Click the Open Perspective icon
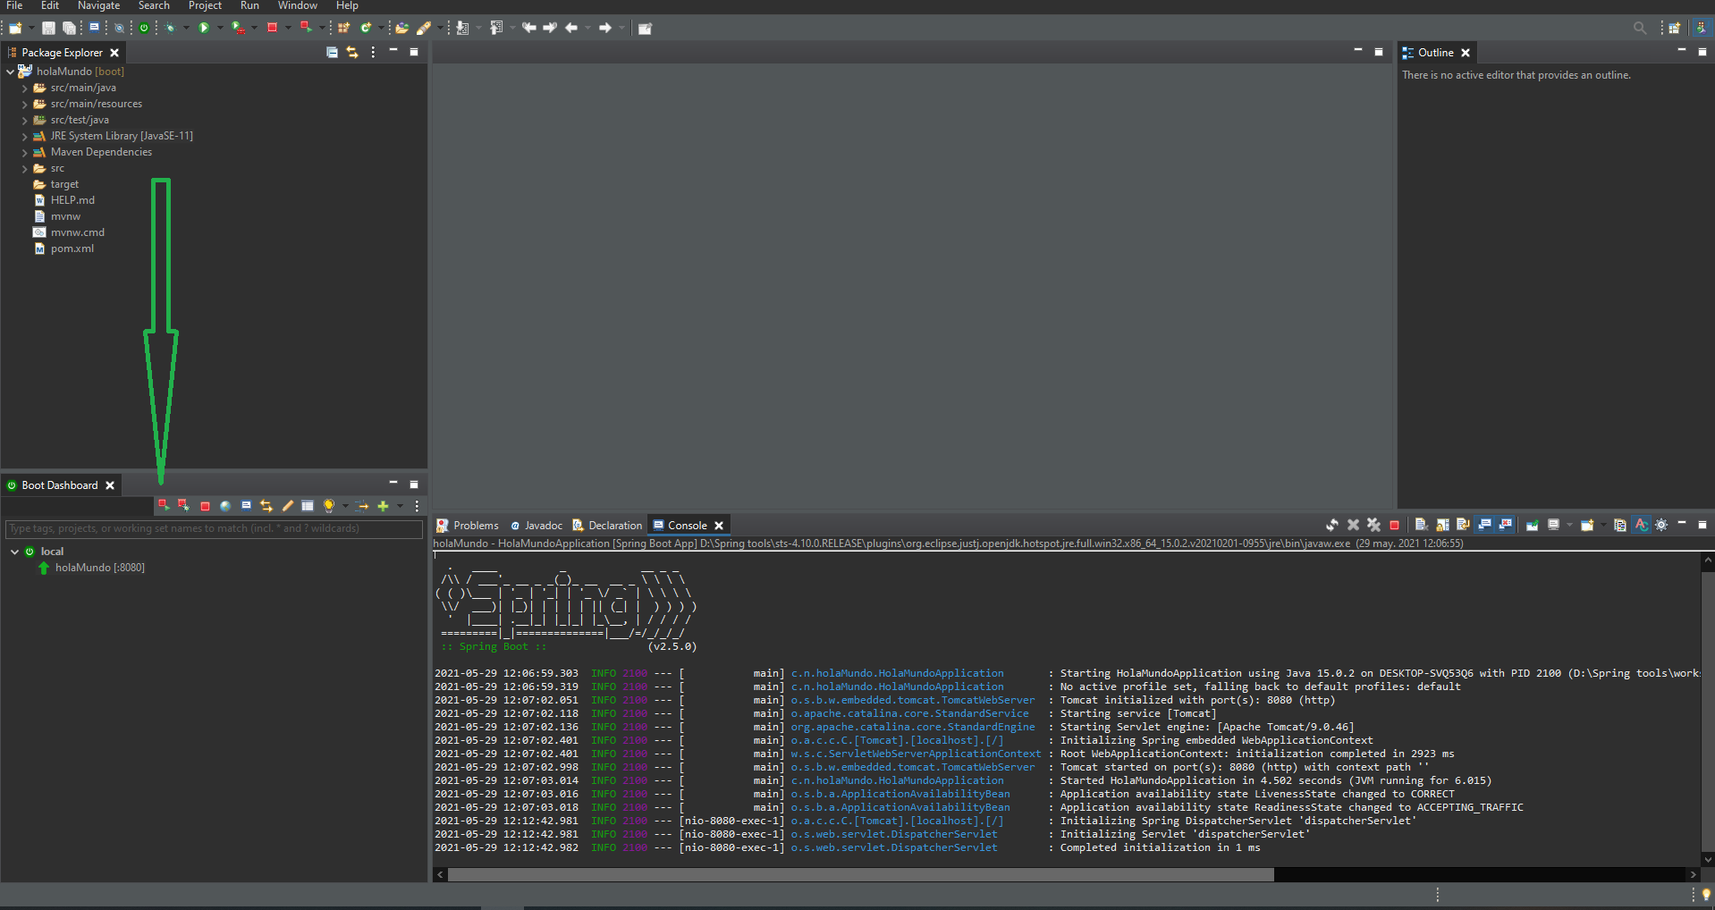The height and width of the screenshot is (910, 1715). click(x=1674, y=28)
